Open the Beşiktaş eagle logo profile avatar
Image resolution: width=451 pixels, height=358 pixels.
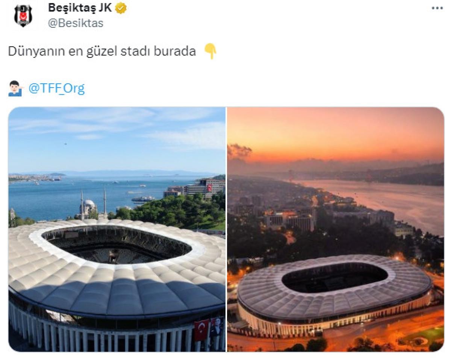coord(23,15)
